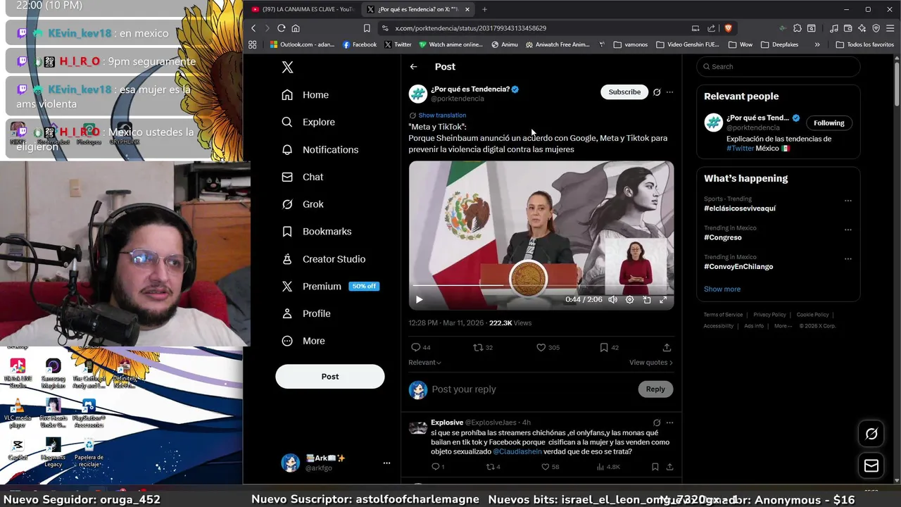Viewport: 901px width, 507px height.
Task: Like Explosive's reply (58)
Action: tap(550, 467)
